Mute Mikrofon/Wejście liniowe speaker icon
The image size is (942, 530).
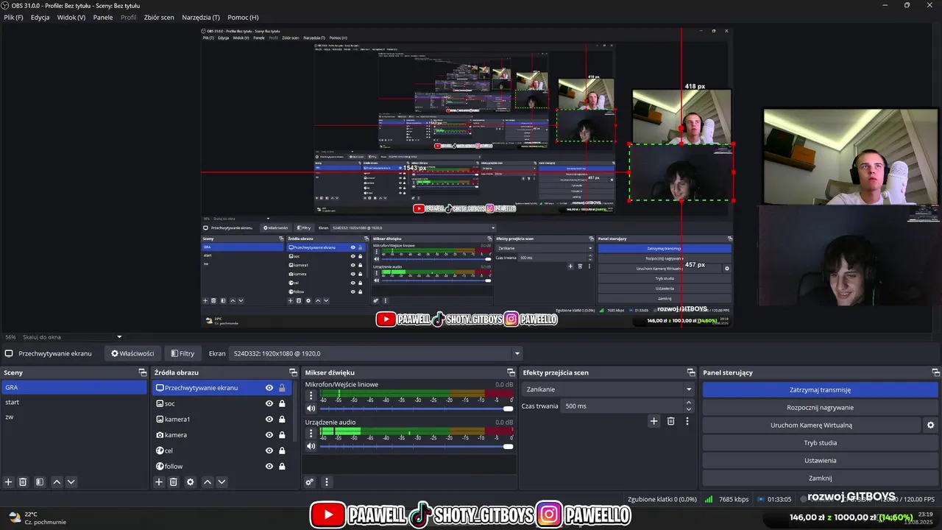(311, 409)
